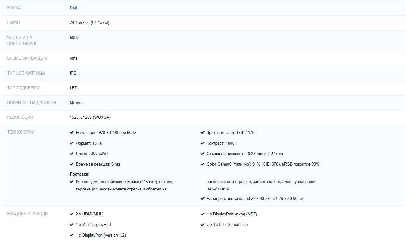
Task: Click checkmark beside USB 3.0 Hi-Speed Hub
Action: (x=203, y=225)
